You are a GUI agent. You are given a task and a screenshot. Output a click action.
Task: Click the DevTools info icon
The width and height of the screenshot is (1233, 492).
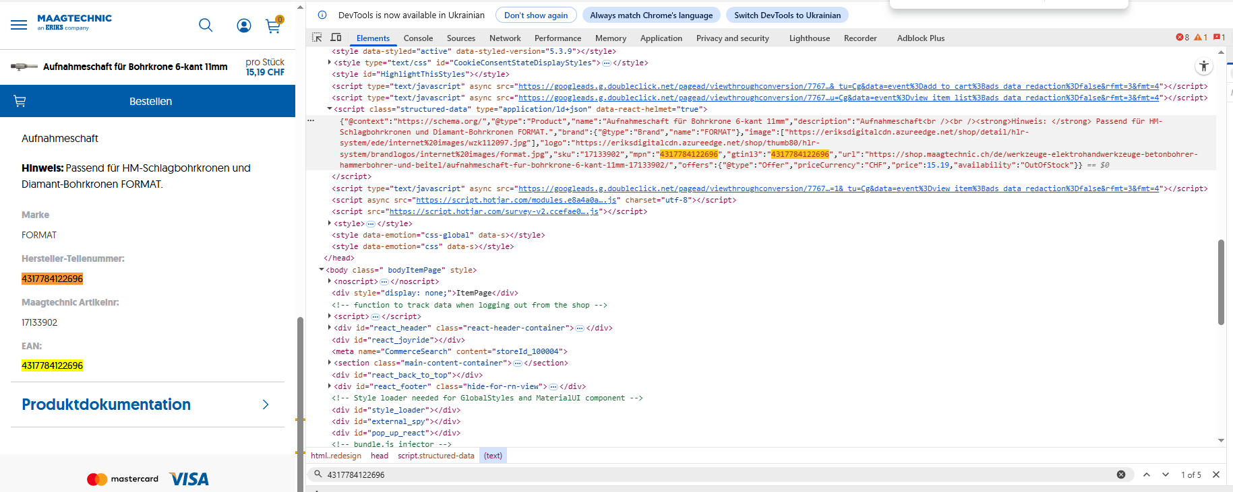click(x=322, y=15)
